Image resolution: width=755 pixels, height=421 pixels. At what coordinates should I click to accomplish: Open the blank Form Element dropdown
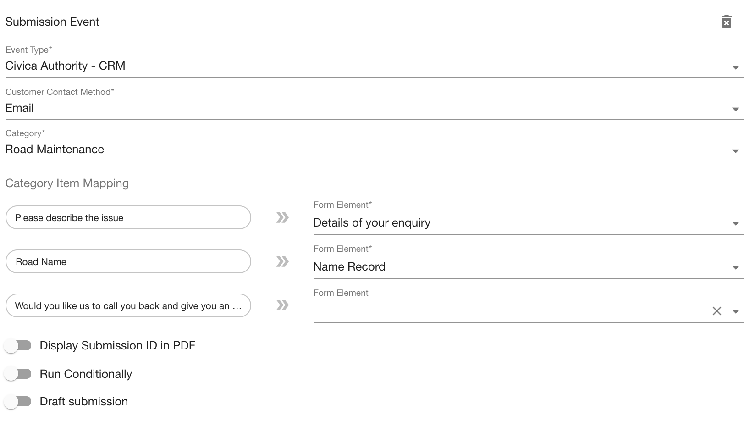[735, 311]
